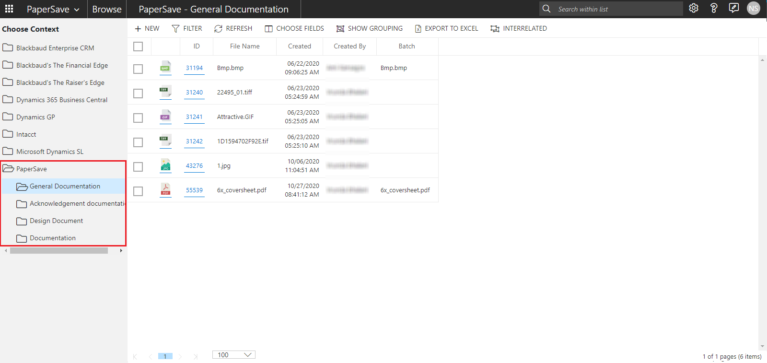Image resolution: width=767 pixels, height=363 pixels.
Task: Check the box for 22495_01.tiff row
Action: [x=138, y=94]
